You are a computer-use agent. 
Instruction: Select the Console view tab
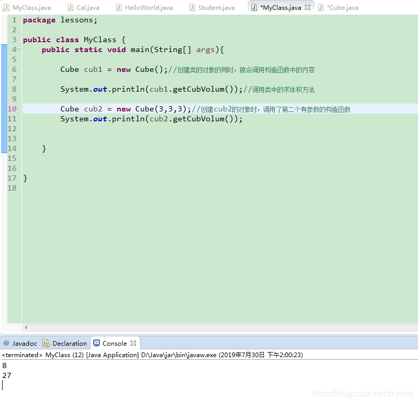click(115, 343)
